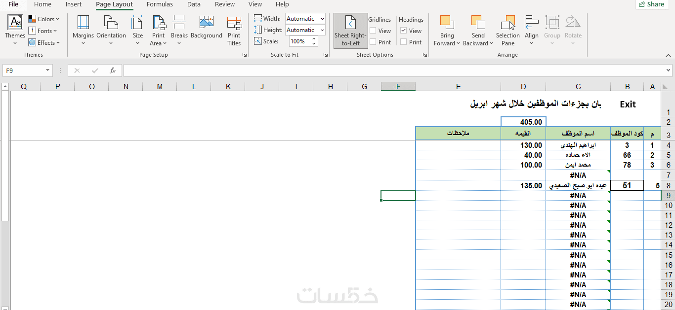The height and width of the screenshot is (310, 675).
Task: Open Scale to Fit dialog launcher
Action: click(325, 55)
